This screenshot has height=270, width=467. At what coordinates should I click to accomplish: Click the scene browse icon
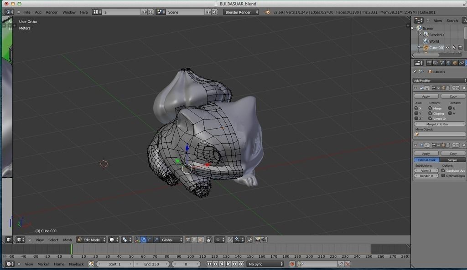pos(161,12)
